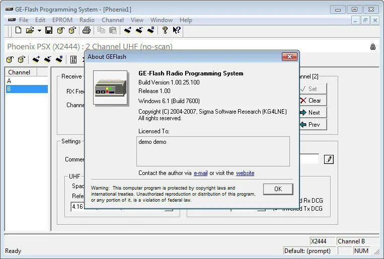
Task: Click the Copy icon in the main toolbar
Action: tap(101, 30)
